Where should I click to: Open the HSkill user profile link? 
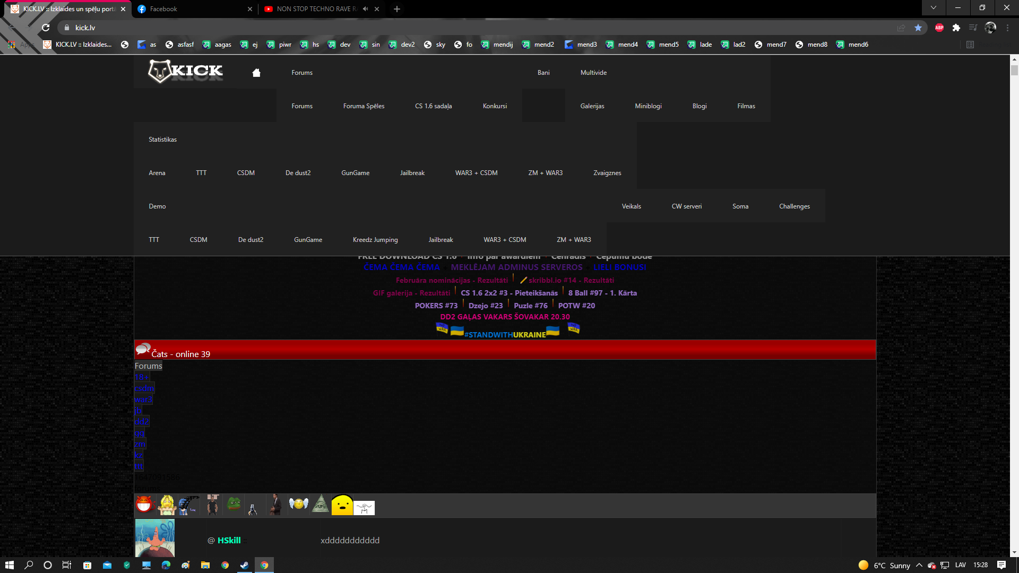tap(229, 540)
